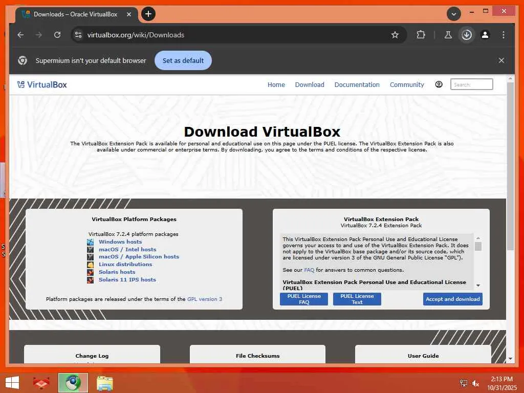
Task: Open the GPL version 3 link
Action: coord(205,299)
